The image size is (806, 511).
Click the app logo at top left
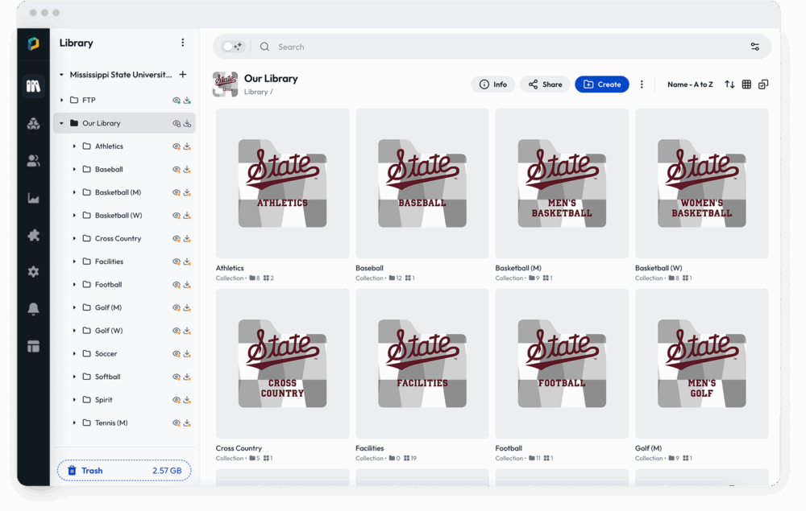pos(33,43)
